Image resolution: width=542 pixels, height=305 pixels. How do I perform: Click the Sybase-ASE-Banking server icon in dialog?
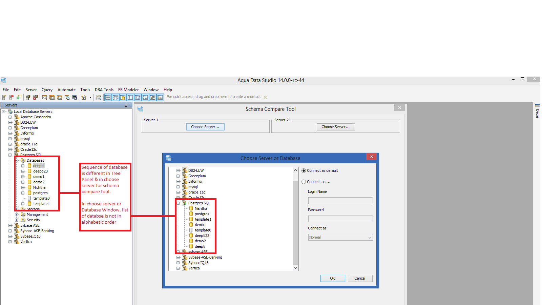tap(185, 257)
